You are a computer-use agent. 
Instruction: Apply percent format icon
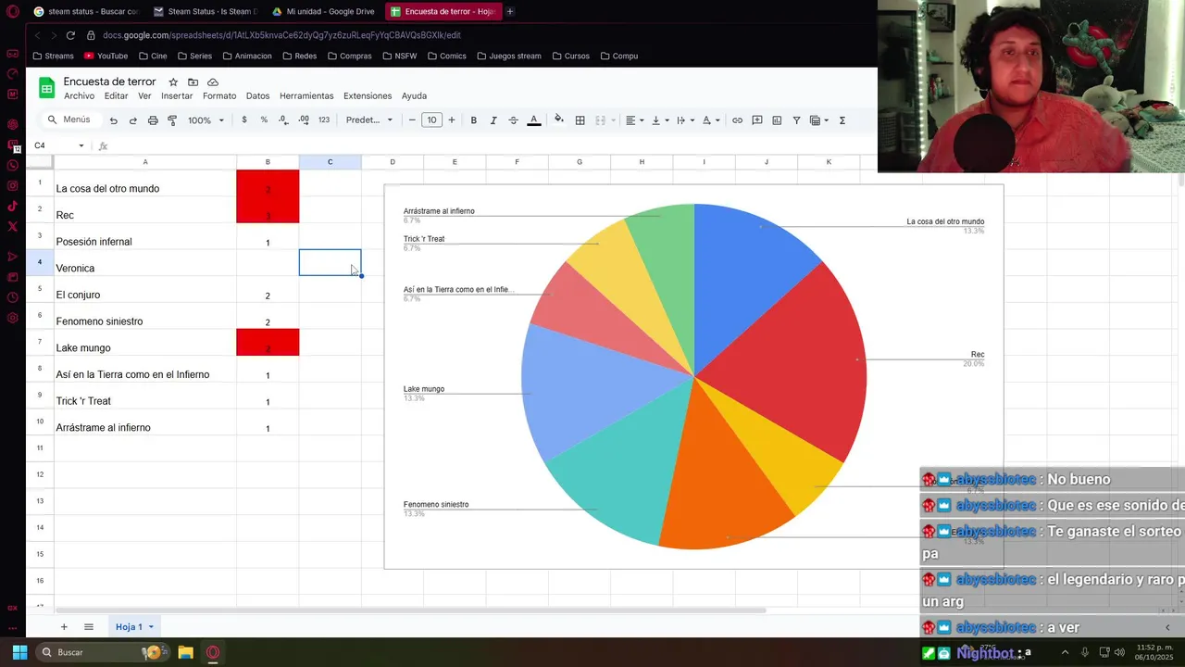(264, 120)
